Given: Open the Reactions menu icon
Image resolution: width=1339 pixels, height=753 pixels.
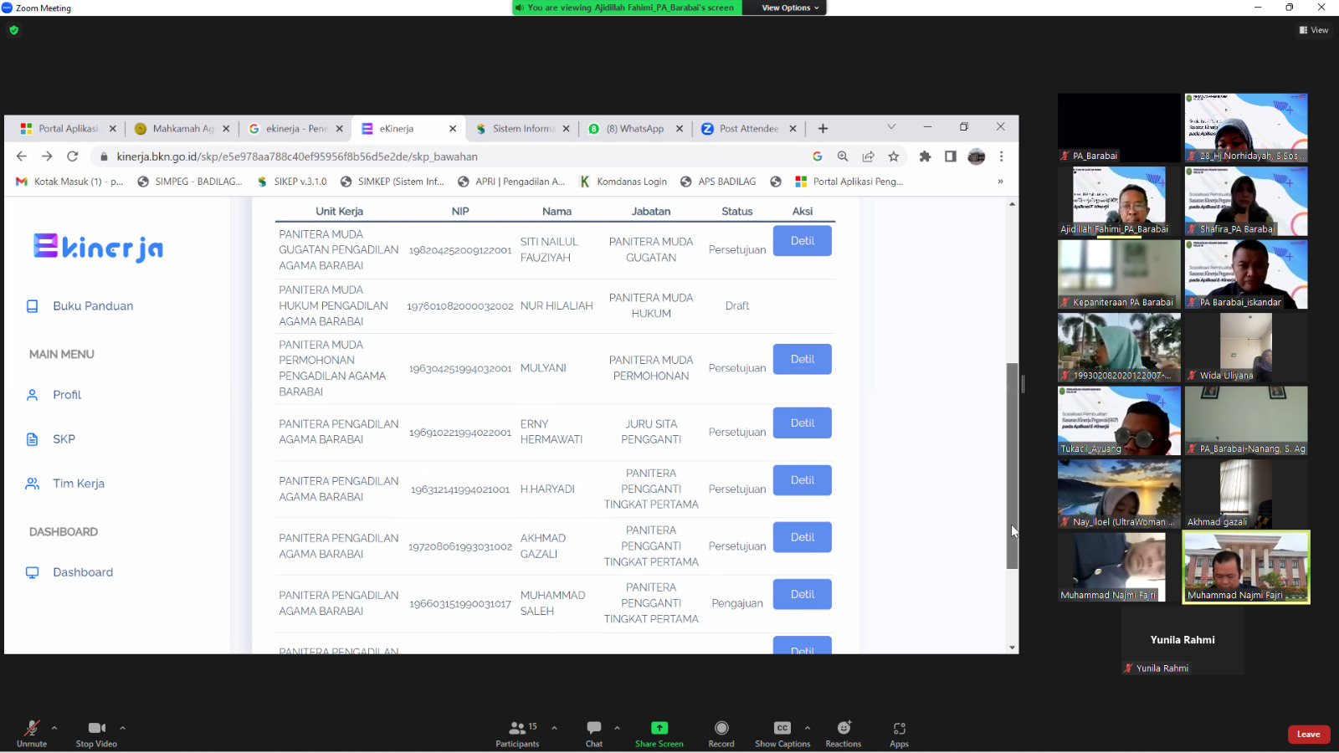Looking at the screenshot, I should click(x=844, y=728).
